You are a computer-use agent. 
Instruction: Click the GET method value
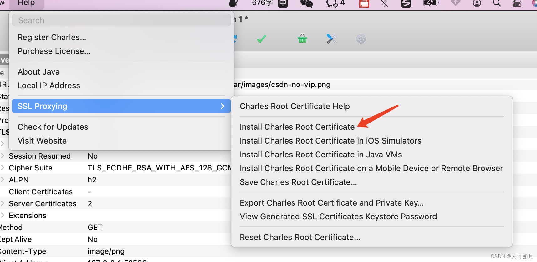95,228
